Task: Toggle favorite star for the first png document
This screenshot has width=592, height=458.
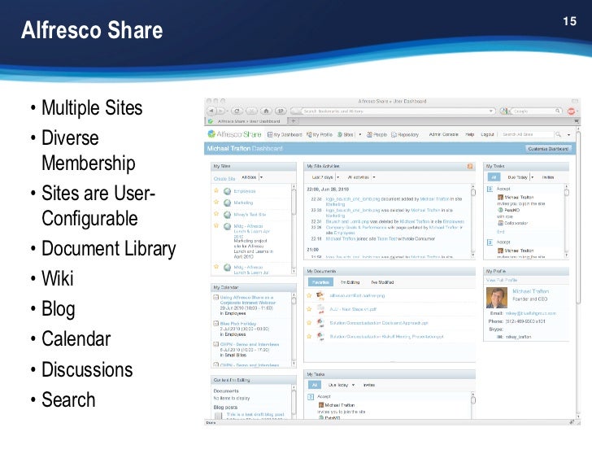Action: [x=309, y=295]
